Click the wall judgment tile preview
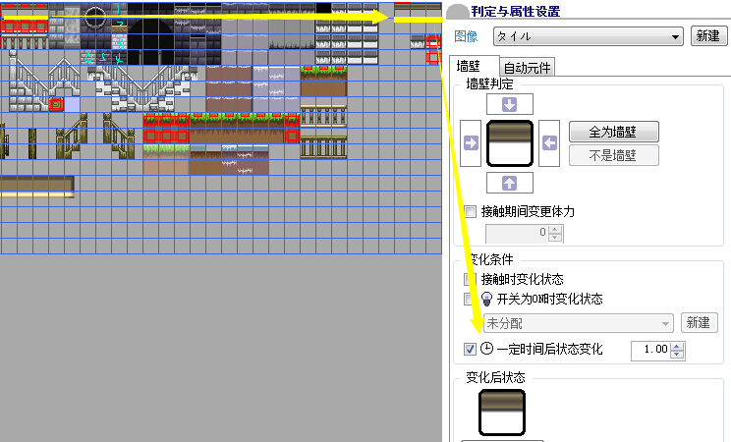 coord(510,143)
